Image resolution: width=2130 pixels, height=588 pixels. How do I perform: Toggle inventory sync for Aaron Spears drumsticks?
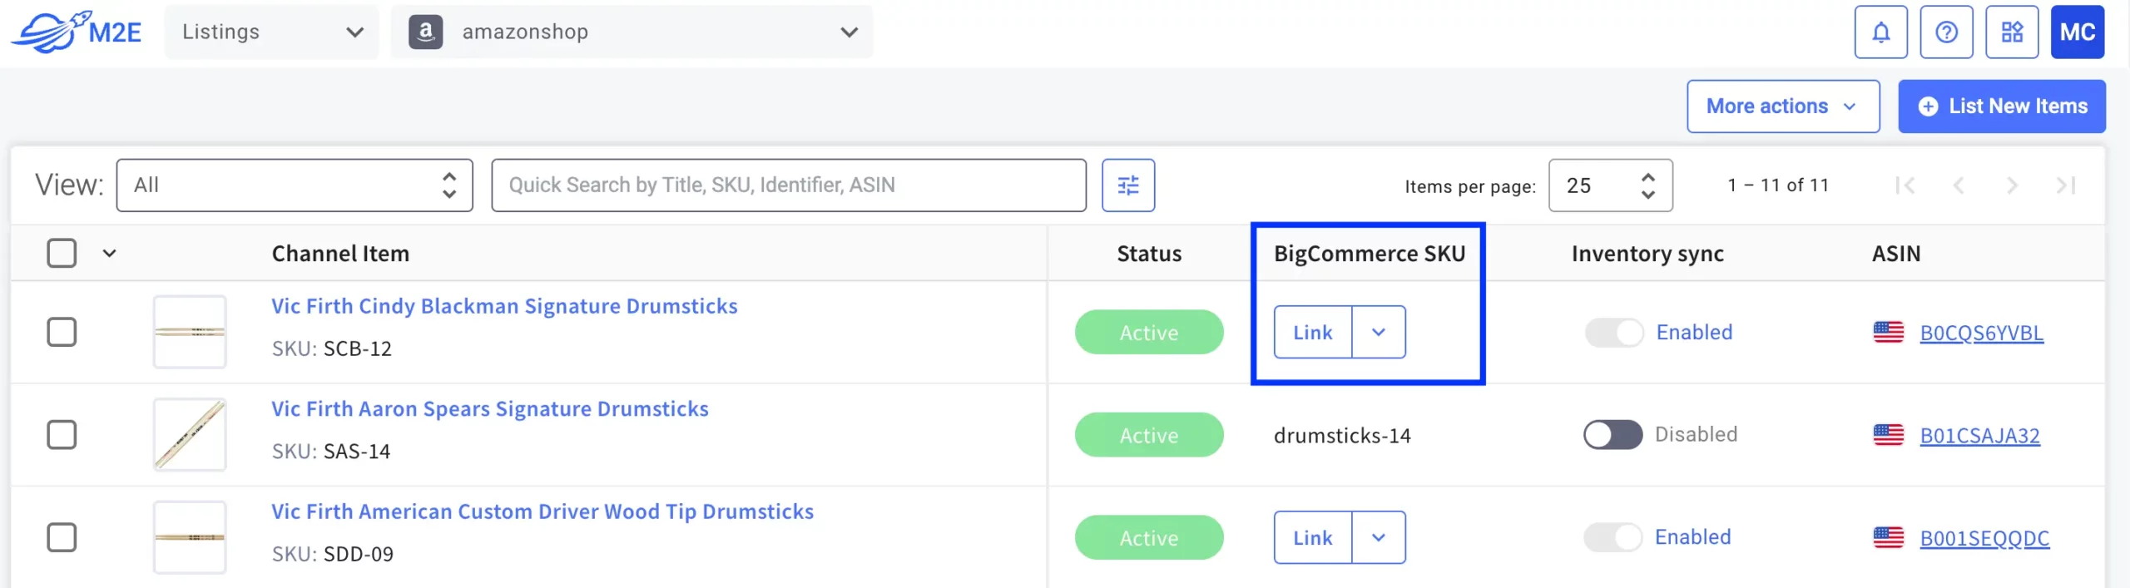pos(1612,435)
